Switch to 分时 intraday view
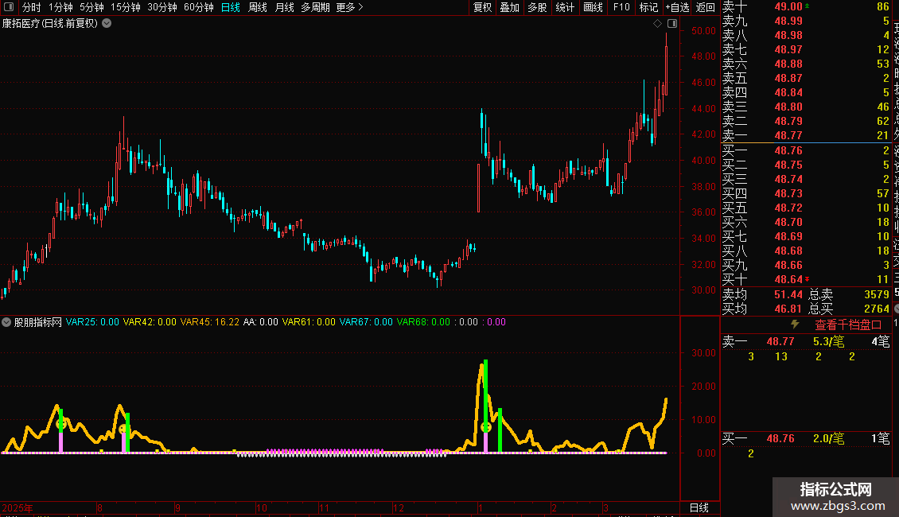Viewport: 899px width, 517px height. coord(32,7)
